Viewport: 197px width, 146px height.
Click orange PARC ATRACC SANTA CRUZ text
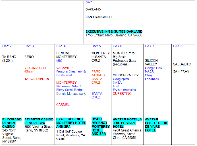coord(98,77)
